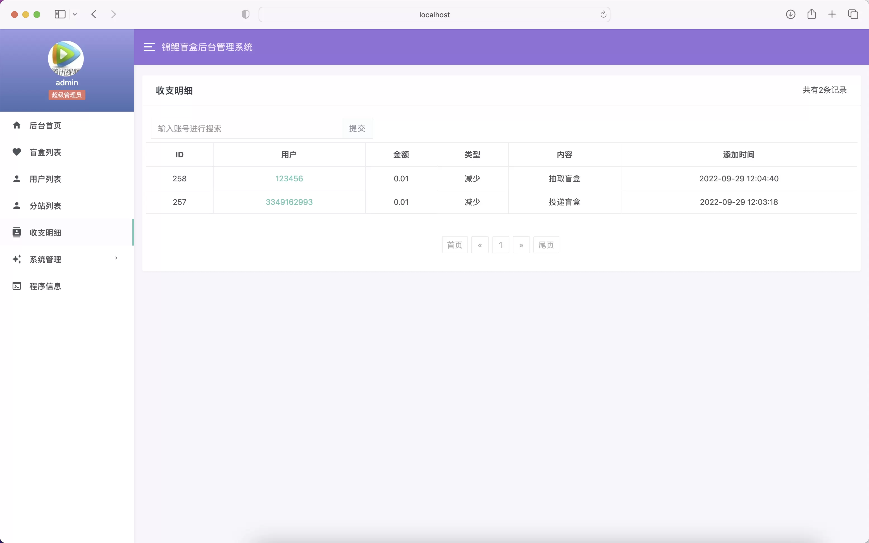Open user link 123456

coord(289,179)
